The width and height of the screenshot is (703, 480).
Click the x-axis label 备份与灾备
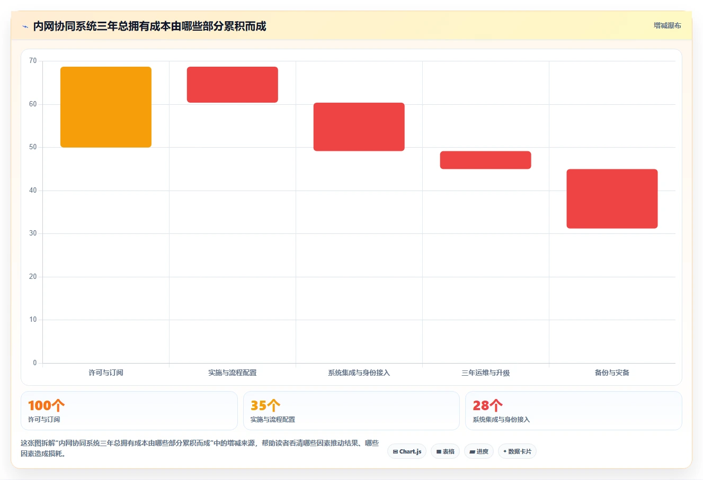(x=612, y=373)
